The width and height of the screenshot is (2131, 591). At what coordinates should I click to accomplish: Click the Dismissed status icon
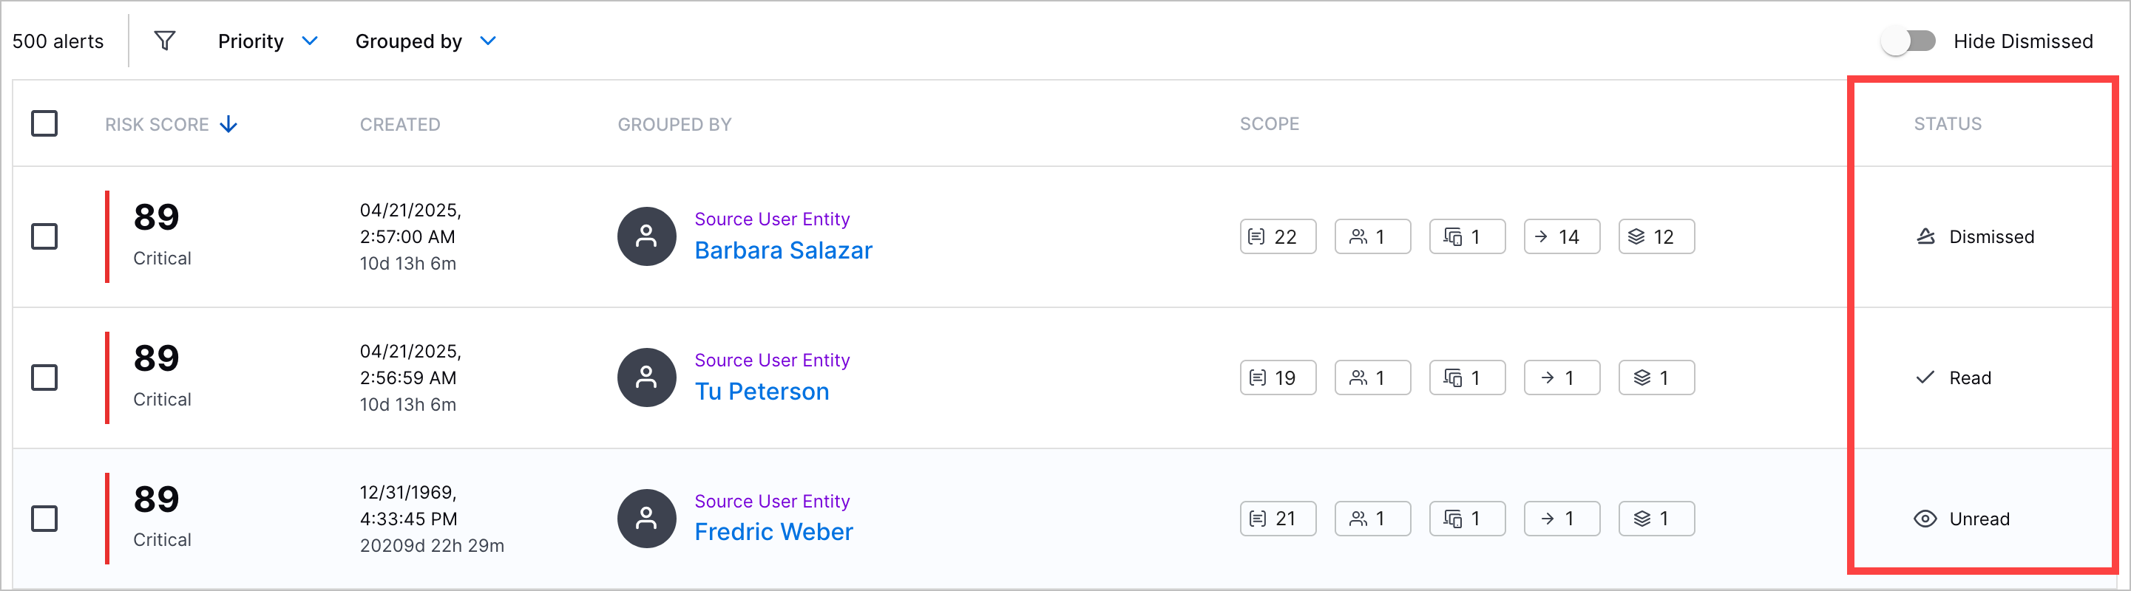[1926, 236]
